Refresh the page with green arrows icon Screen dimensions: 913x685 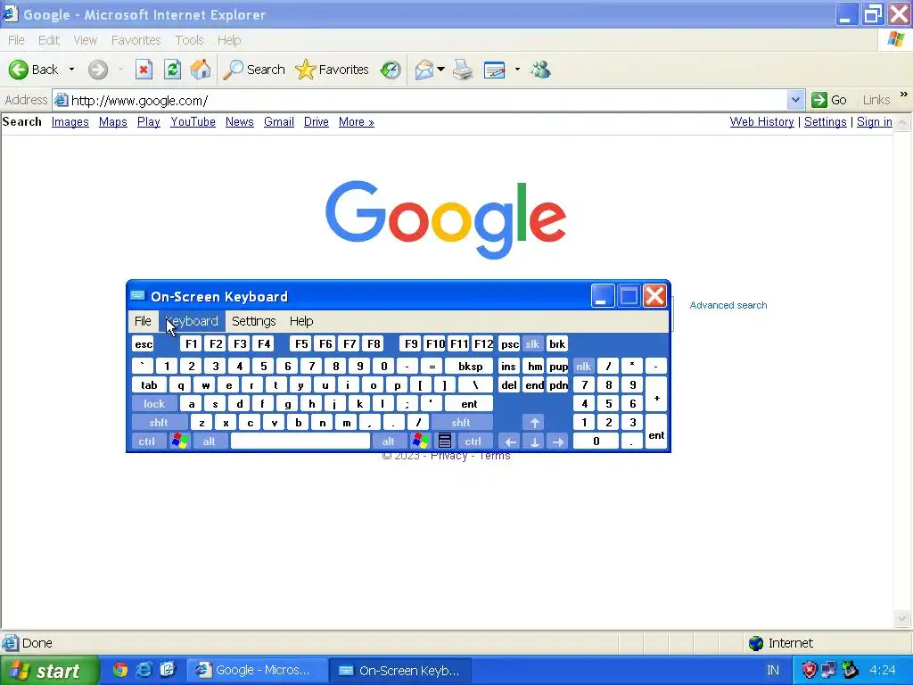pyautogui.click(x=172, y=70)
